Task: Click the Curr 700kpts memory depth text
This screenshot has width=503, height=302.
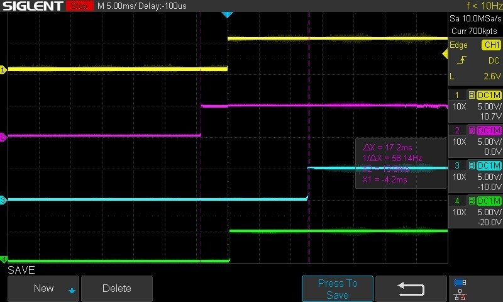Action: [x=474, y=31]
